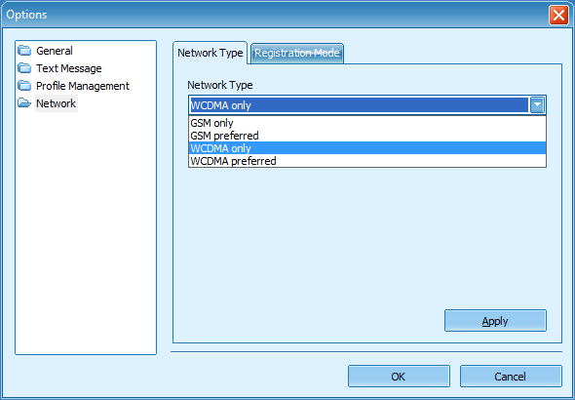Confirm settings with the OK button
The height and width of the screenshot is (400, 575).
[399, 377]
